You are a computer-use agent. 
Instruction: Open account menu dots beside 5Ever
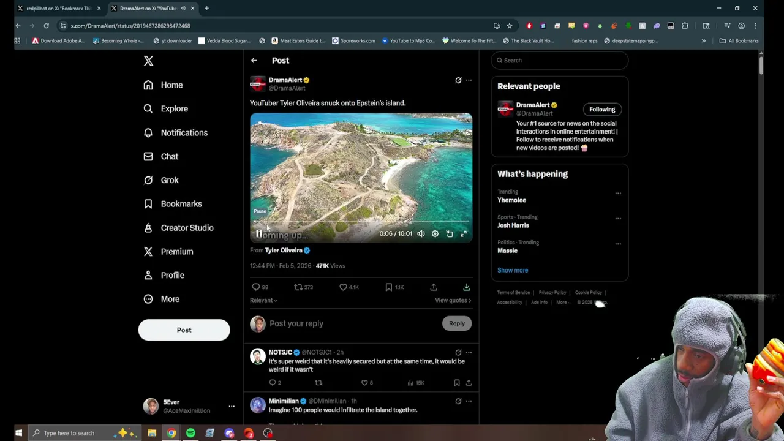pos(232,406)
